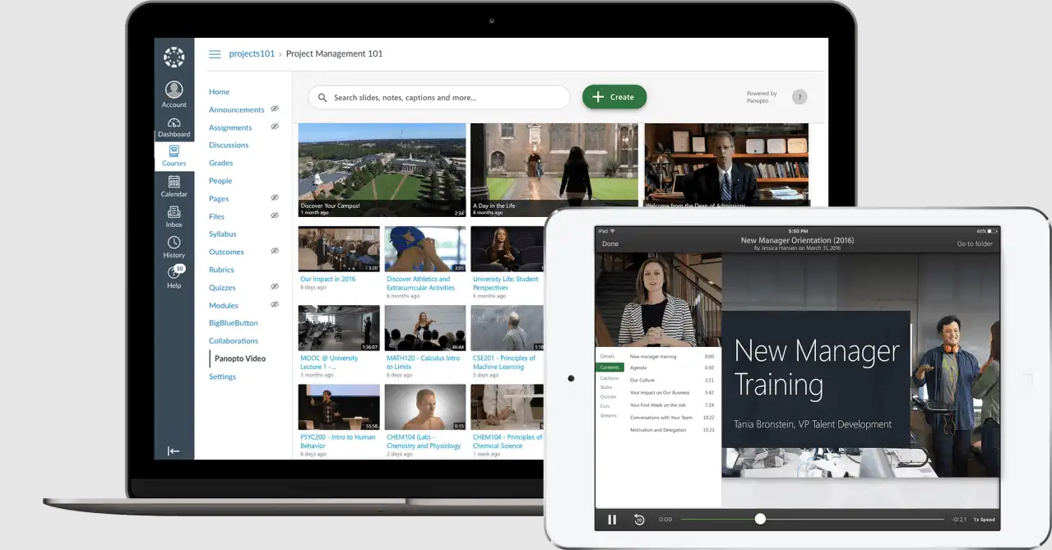Image resolution: width=1052 pixels, height=550 pixels.
Task: Open the Details tab in the player
Action: [x=609, y=356]
